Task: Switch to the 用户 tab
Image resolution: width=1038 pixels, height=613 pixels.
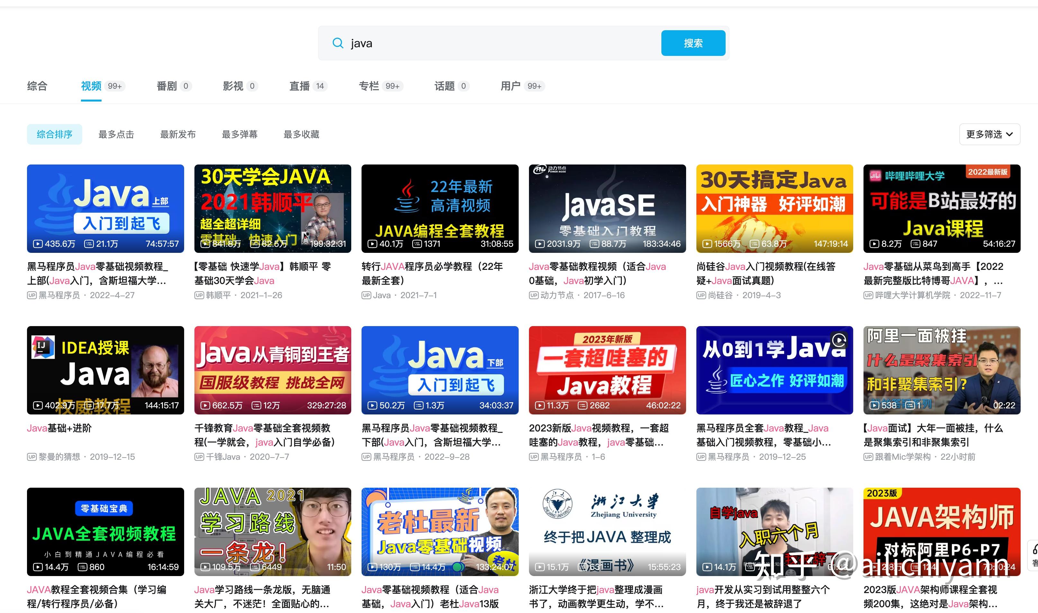Action: click(511, 86)
